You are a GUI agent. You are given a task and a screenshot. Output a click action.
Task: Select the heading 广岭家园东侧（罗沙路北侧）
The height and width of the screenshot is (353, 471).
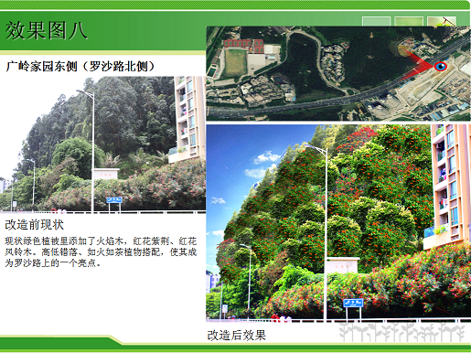tap(80, 66)
